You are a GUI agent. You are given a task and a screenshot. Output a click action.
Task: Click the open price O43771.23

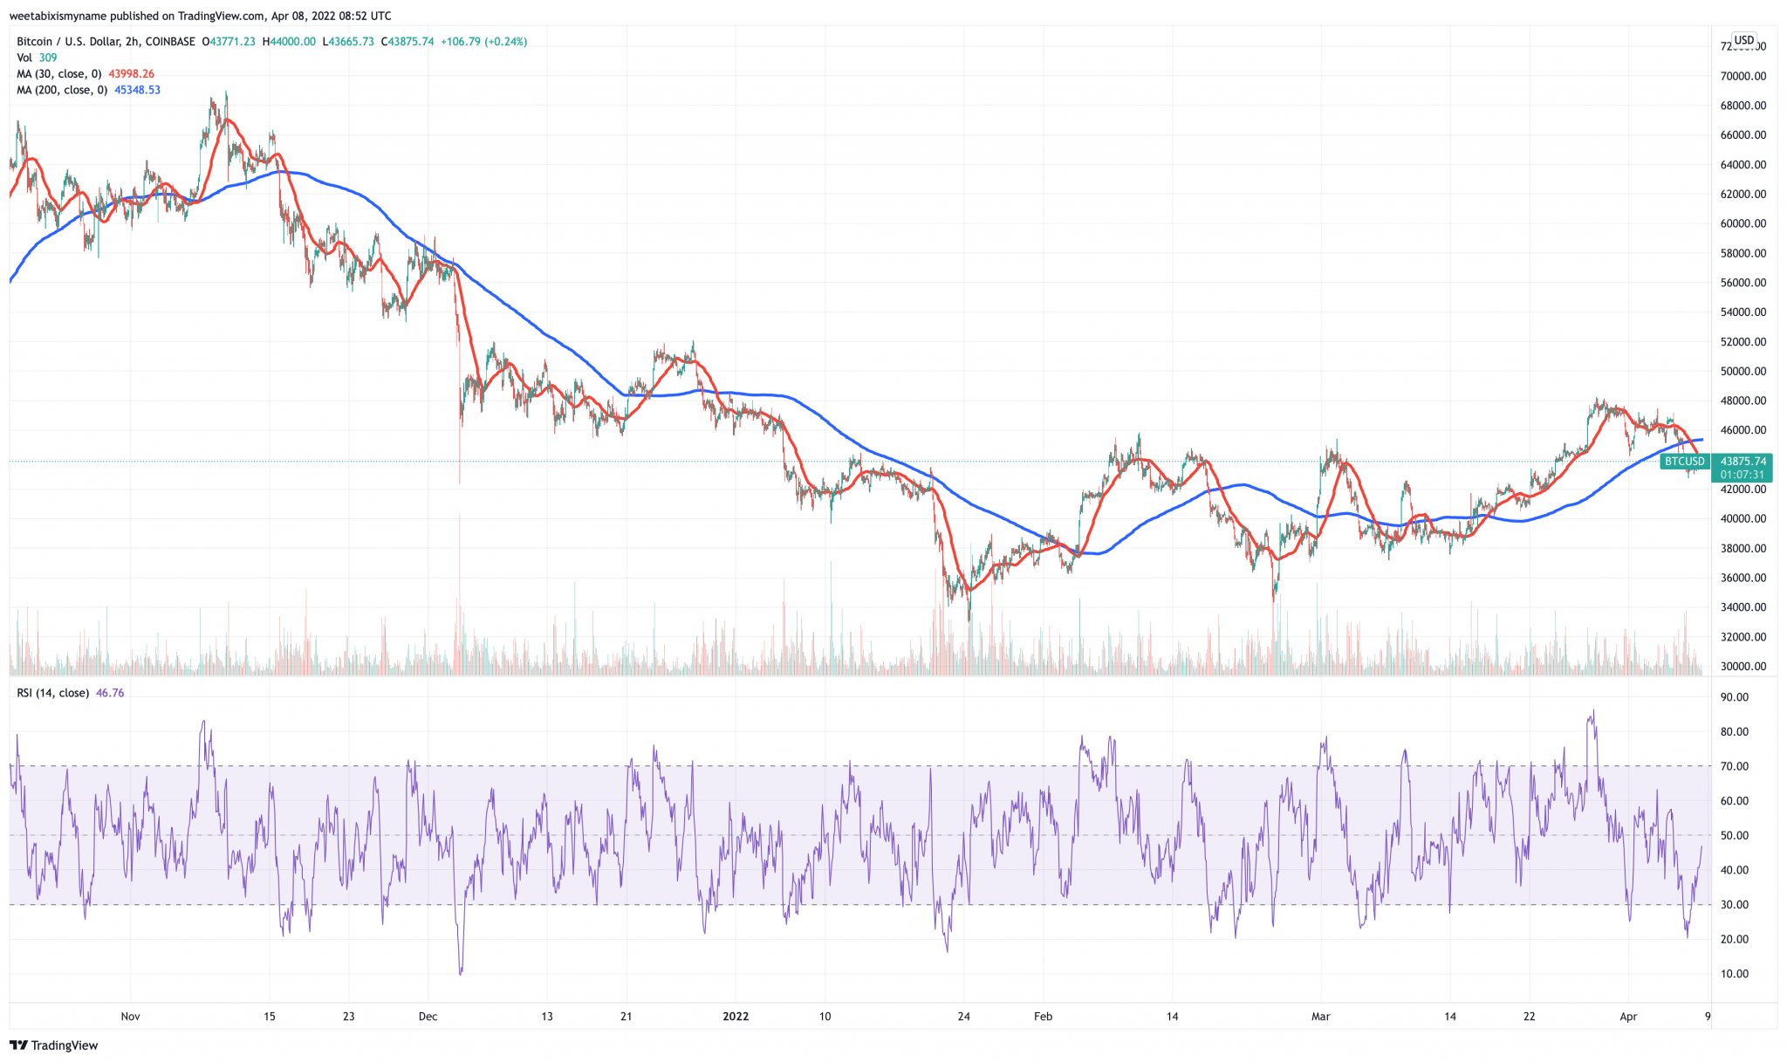pos(229,41)
